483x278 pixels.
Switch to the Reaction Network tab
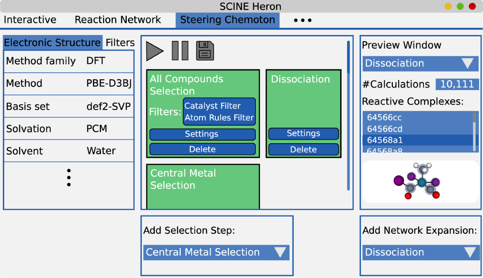pos(118,20)
